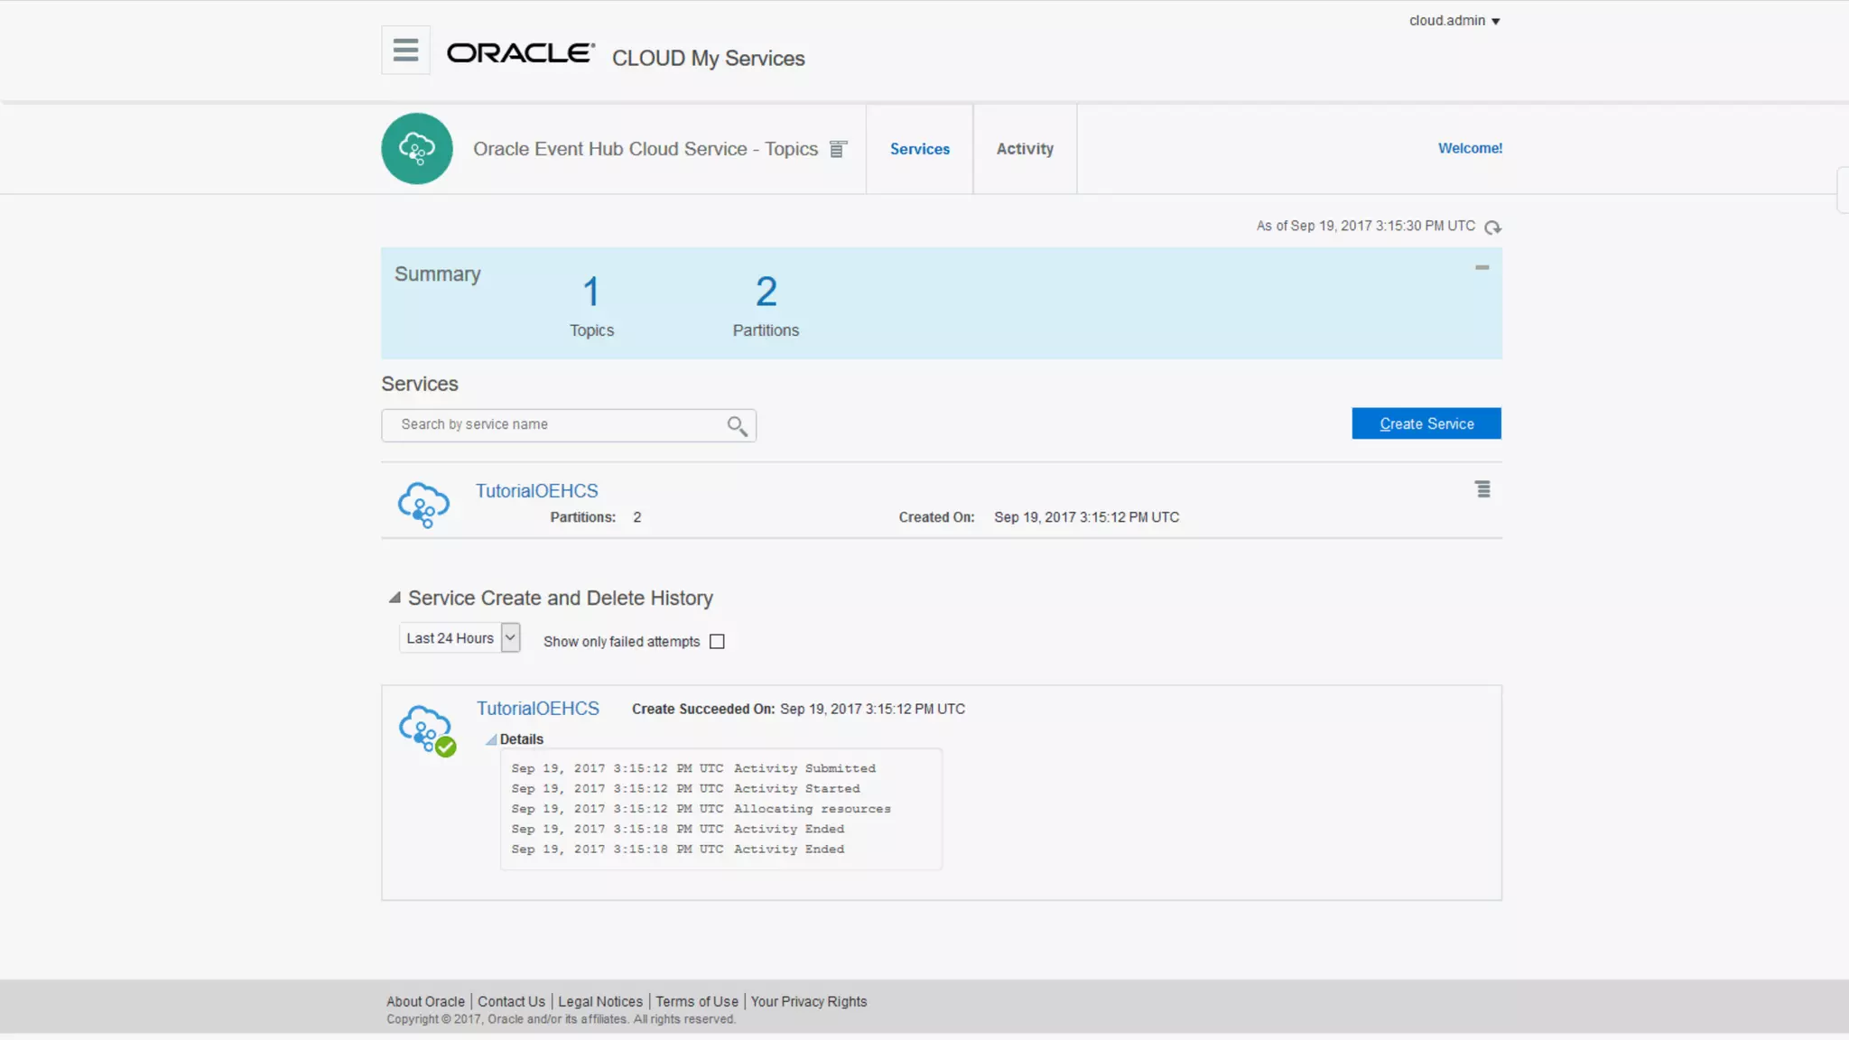Collapse Service Create and Delete History section
The width and height of the screenshot is (1849, 1040).
click(x=395, y=598)
